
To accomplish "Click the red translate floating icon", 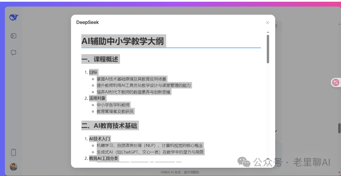I will (x=335, y=83).
